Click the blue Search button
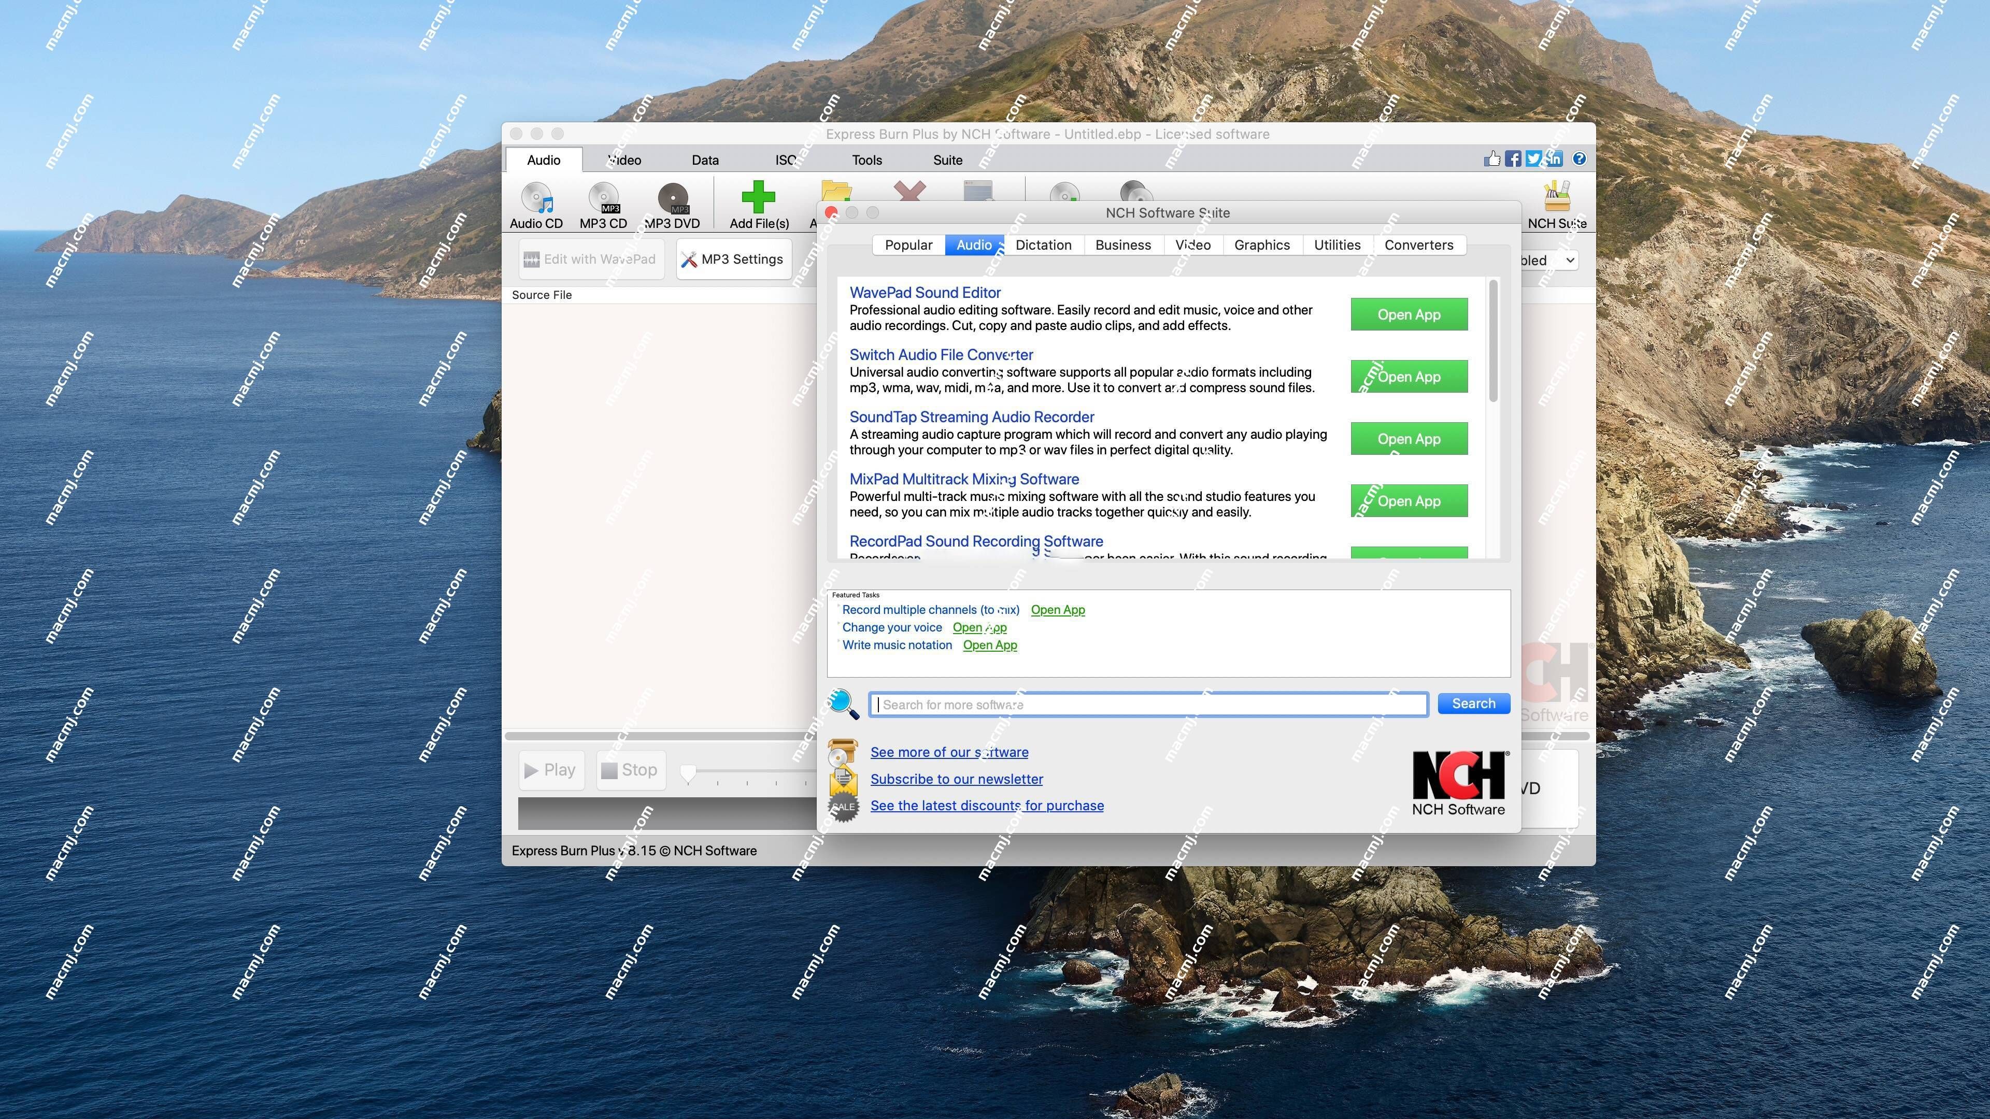The width and height of the screenshot is (1990, 1119). (x=1473, y=704)
